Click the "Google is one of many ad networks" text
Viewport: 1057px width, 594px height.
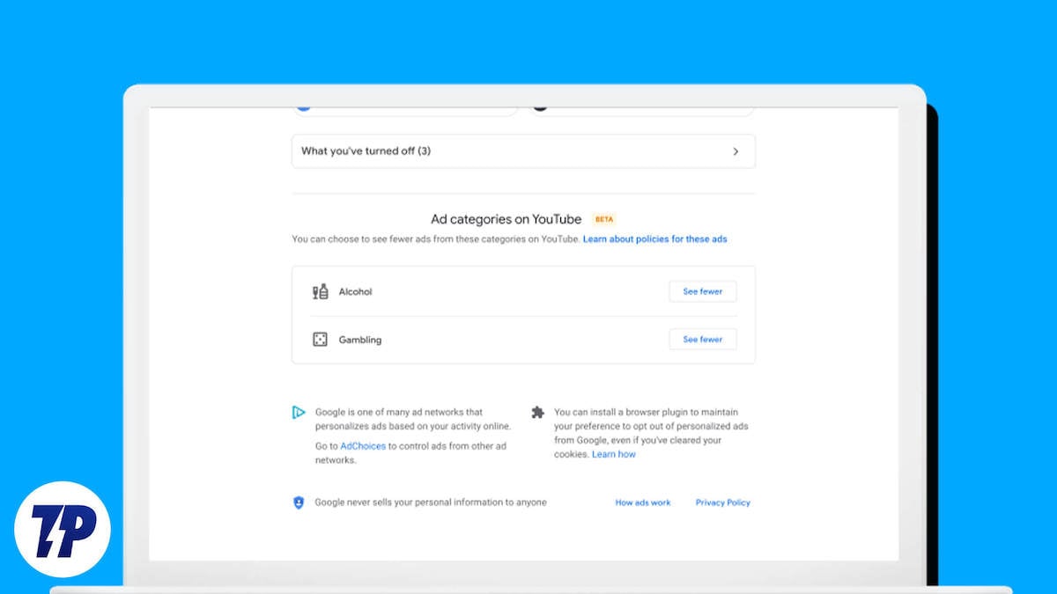point(413,419)
